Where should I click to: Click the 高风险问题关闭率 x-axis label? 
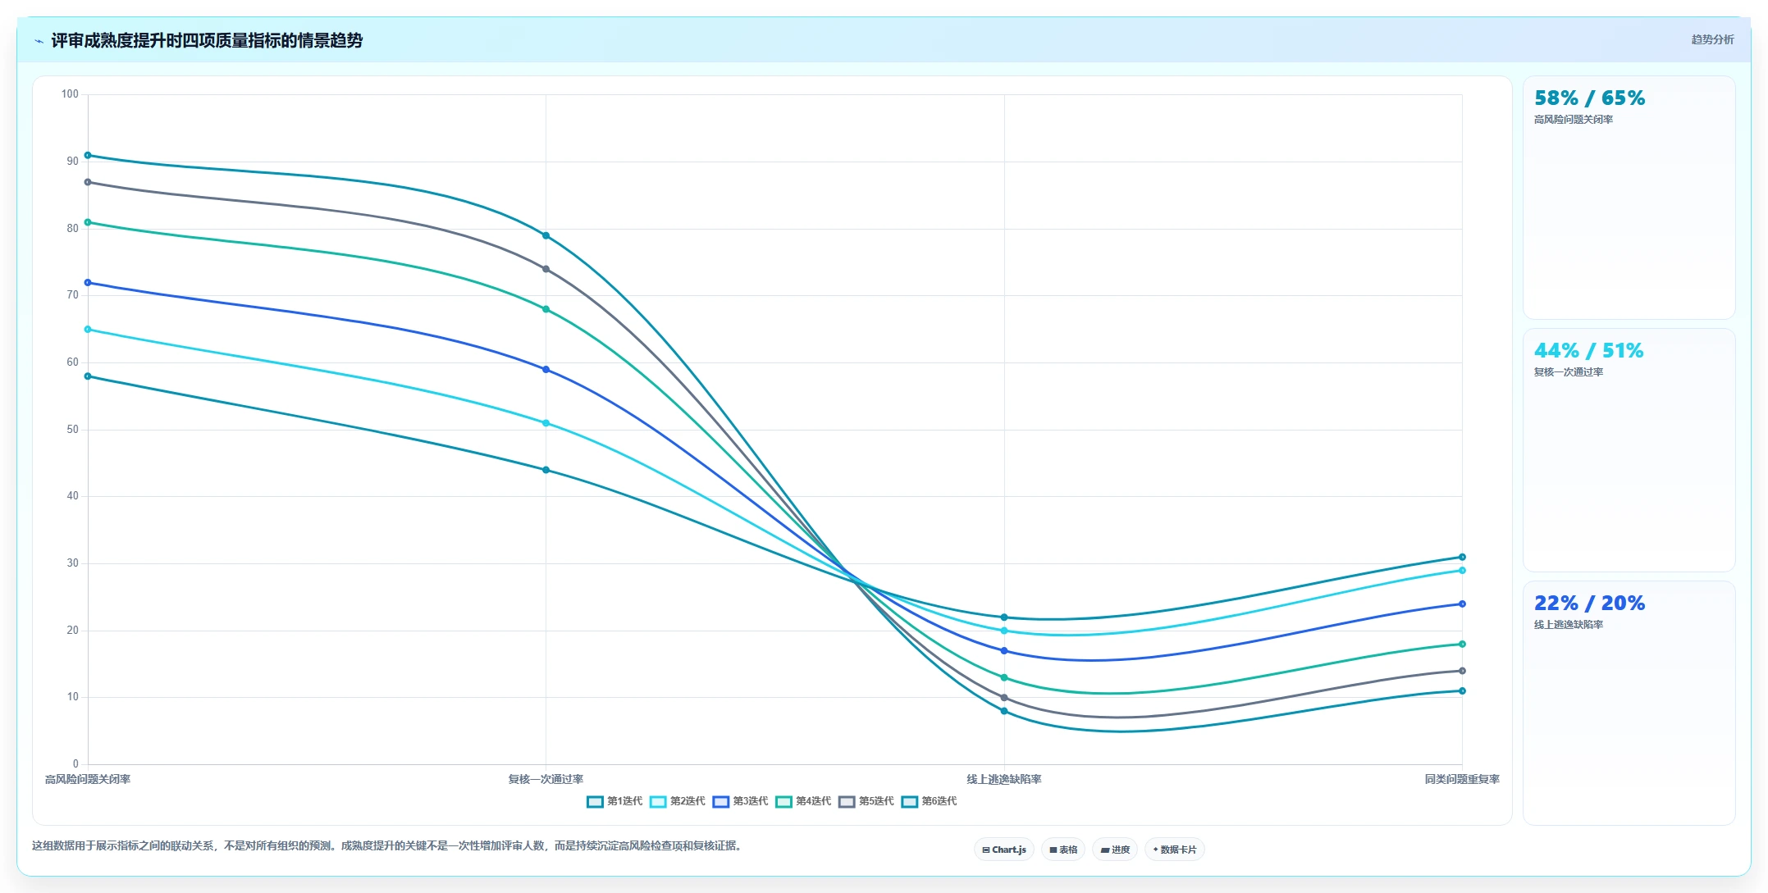(x=88, y=779)
